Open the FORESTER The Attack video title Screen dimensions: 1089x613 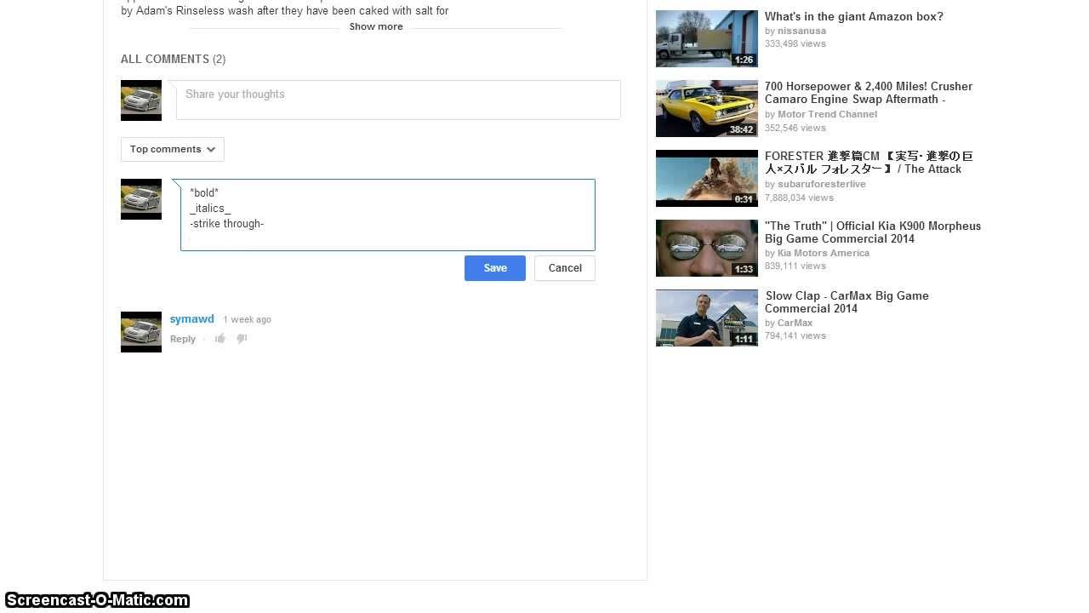click(869, 163)
